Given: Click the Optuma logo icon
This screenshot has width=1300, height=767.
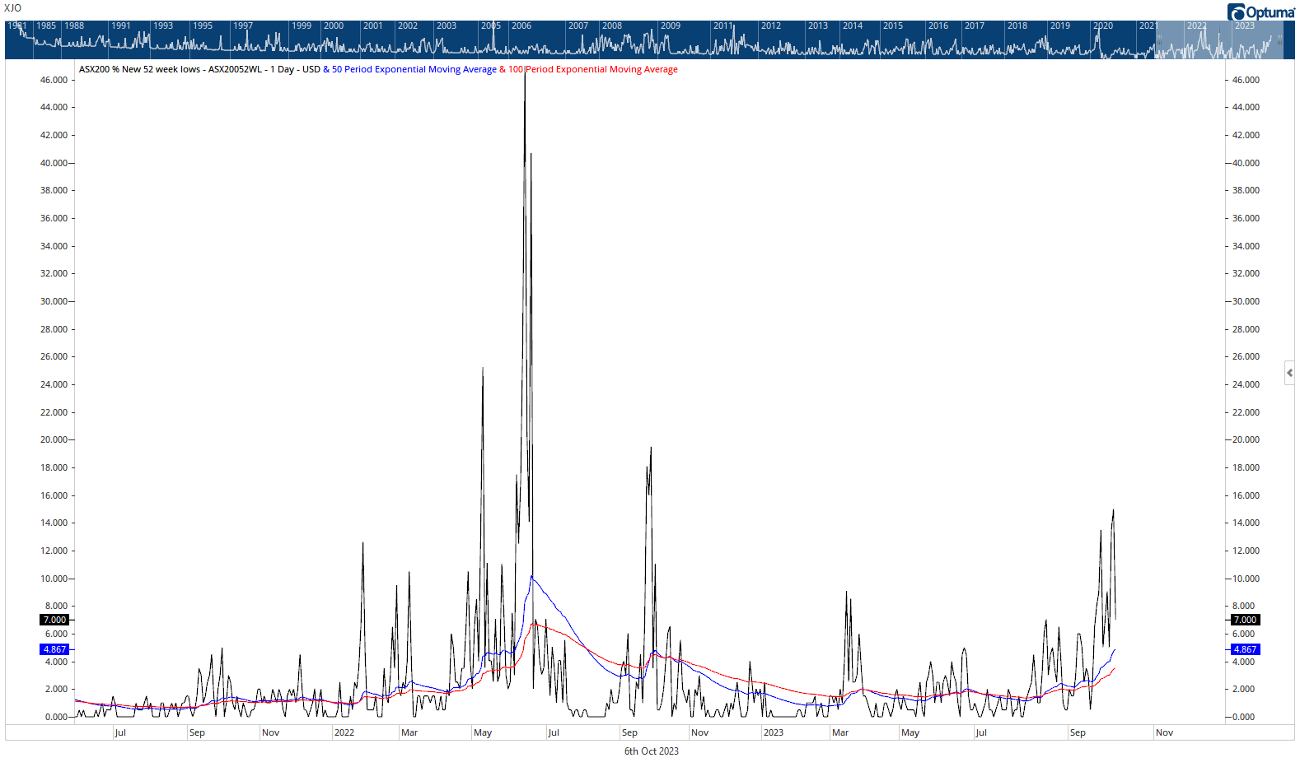Looking at the screenshot, I should [1236, 12].
